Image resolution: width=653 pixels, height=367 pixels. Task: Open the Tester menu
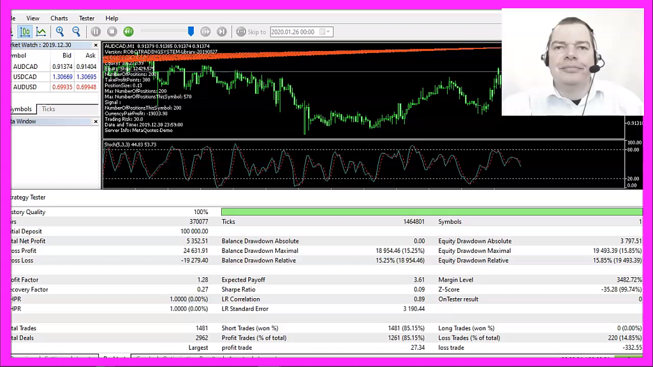[87, 18]
